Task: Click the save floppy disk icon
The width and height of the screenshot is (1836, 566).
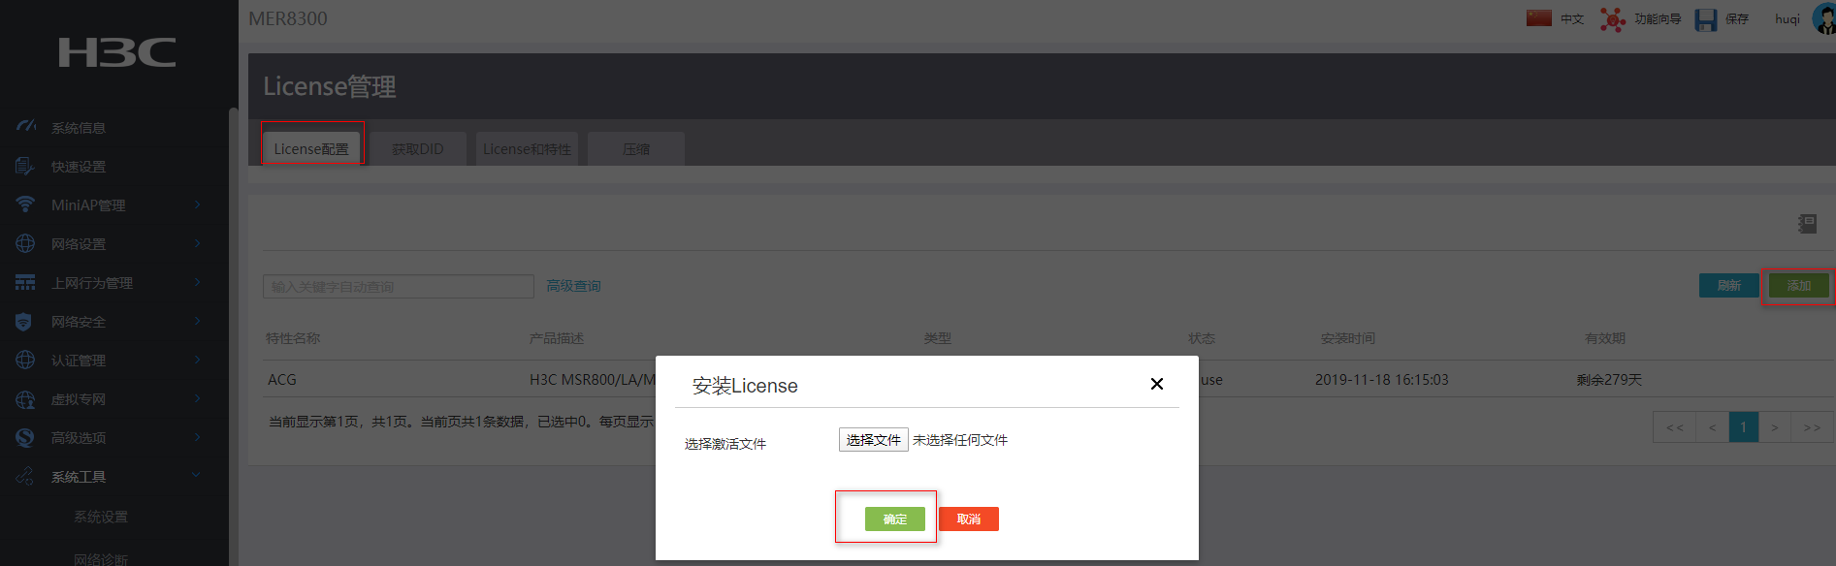Action: 1706,19
